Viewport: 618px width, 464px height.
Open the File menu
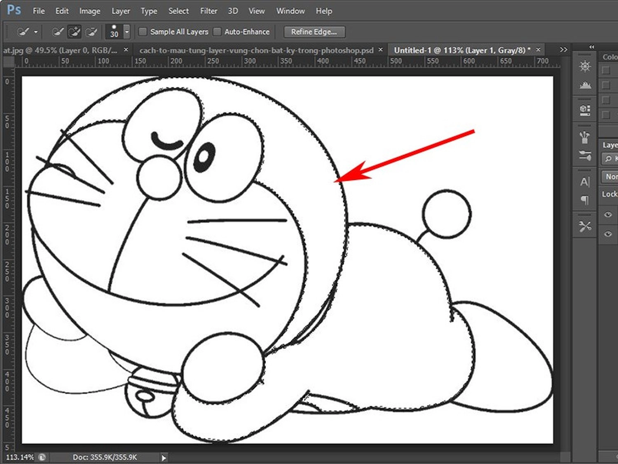[x=39, y=11]
